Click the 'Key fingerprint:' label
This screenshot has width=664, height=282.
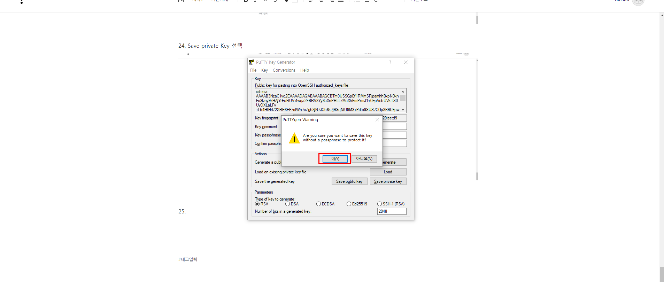(x=267, y=118)
